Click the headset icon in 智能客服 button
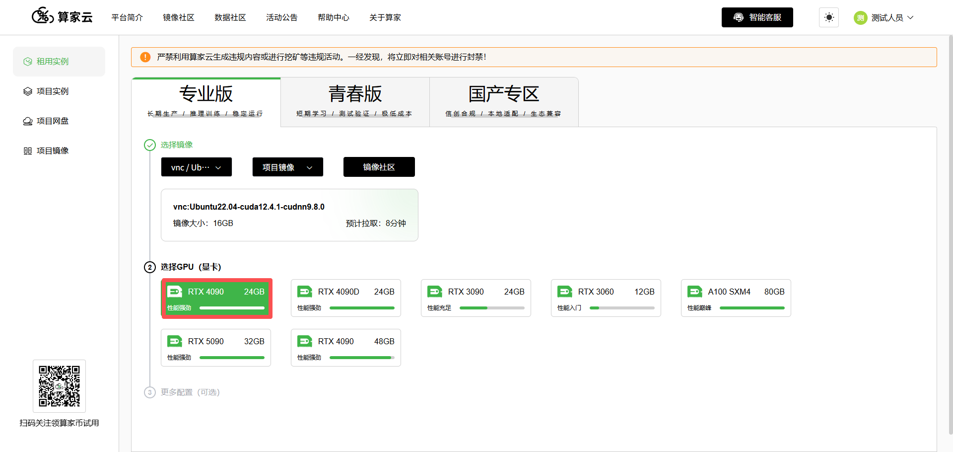This screenshot has height=452, width=953. coord(739,17)
